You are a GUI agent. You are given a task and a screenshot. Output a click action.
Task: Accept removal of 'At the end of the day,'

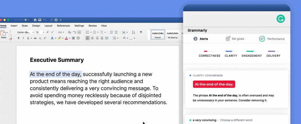click(x=214, y=84)
